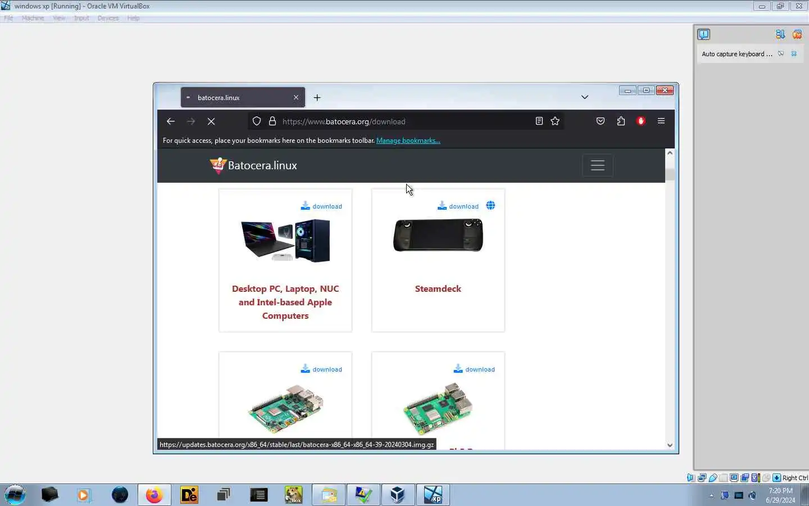
Task: Go back in Firefox
Action: (171, 121)
